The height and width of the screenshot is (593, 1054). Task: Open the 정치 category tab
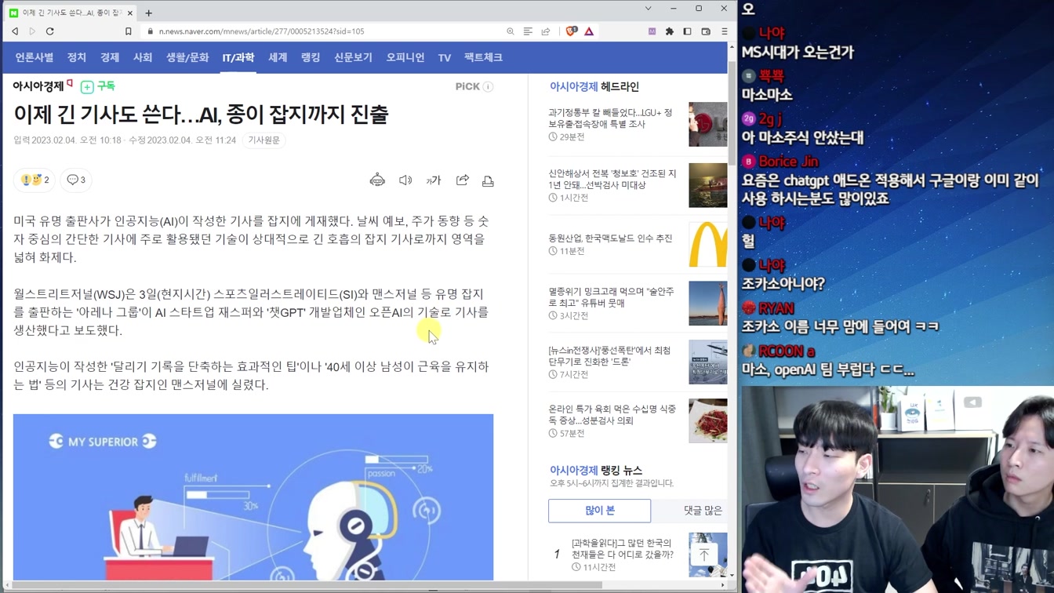click(77, 57)
